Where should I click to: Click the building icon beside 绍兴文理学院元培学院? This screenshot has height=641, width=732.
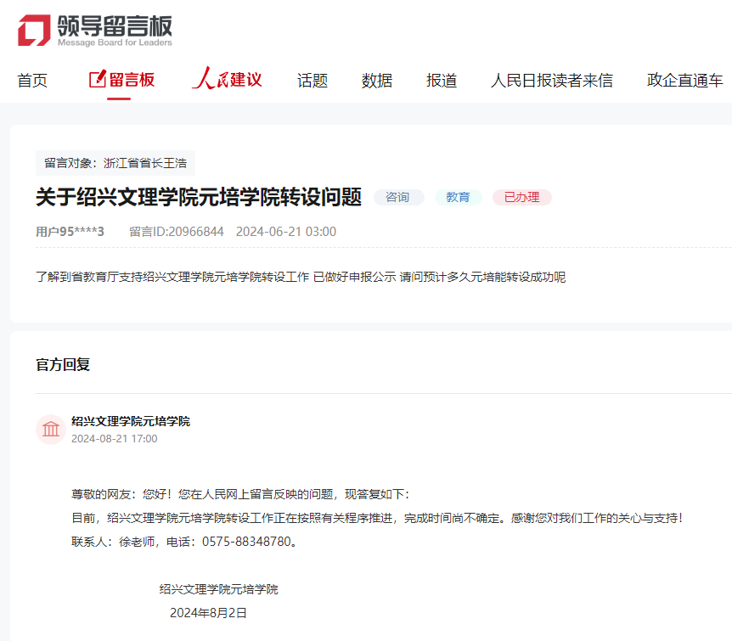point(50,429)
